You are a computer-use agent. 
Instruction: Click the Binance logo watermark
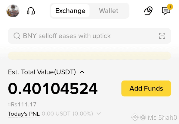pos(135,117)
